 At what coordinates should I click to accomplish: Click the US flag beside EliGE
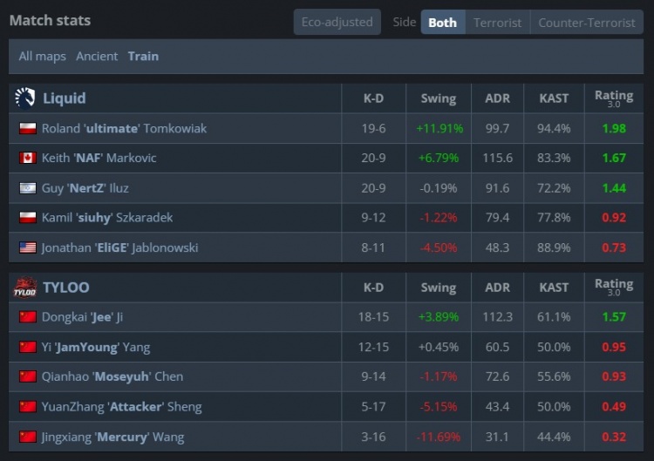pos(27,247)
